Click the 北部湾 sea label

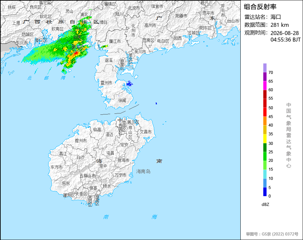(46, 78)
